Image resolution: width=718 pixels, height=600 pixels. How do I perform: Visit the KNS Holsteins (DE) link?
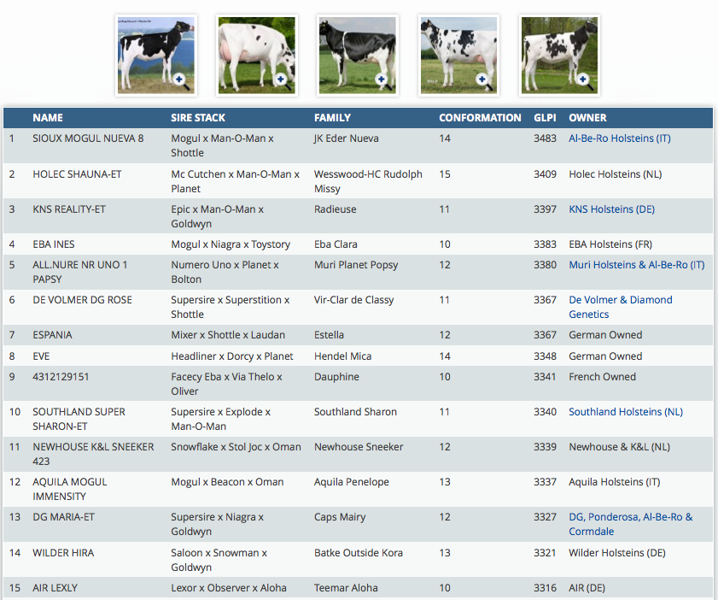click(612, 209)
